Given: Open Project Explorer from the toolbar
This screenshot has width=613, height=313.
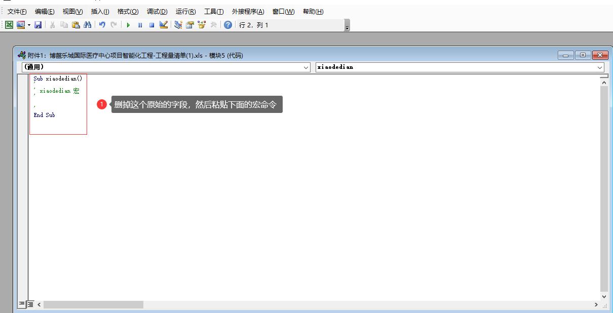Looking at the screenshot, I should click(x=178, y=25).
